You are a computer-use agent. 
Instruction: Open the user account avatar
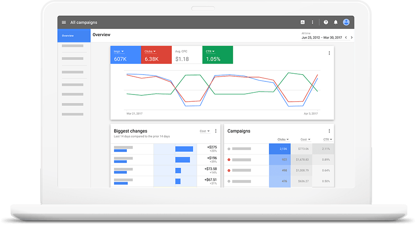pos(346,22)
